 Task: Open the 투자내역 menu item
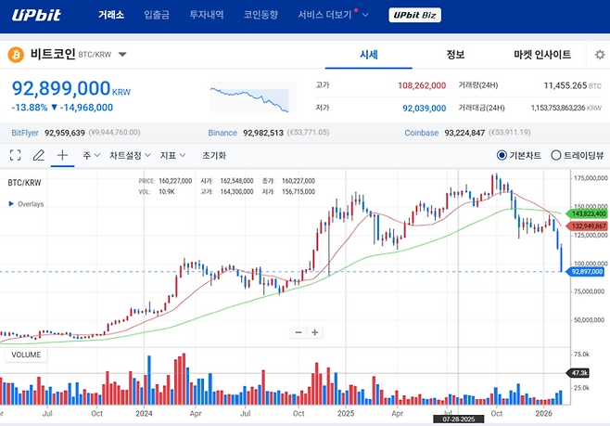click(x=207, y=15)
